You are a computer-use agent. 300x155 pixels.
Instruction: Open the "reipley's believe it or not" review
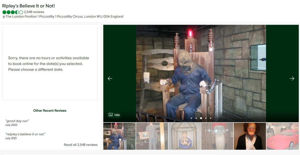click(25, 134)
